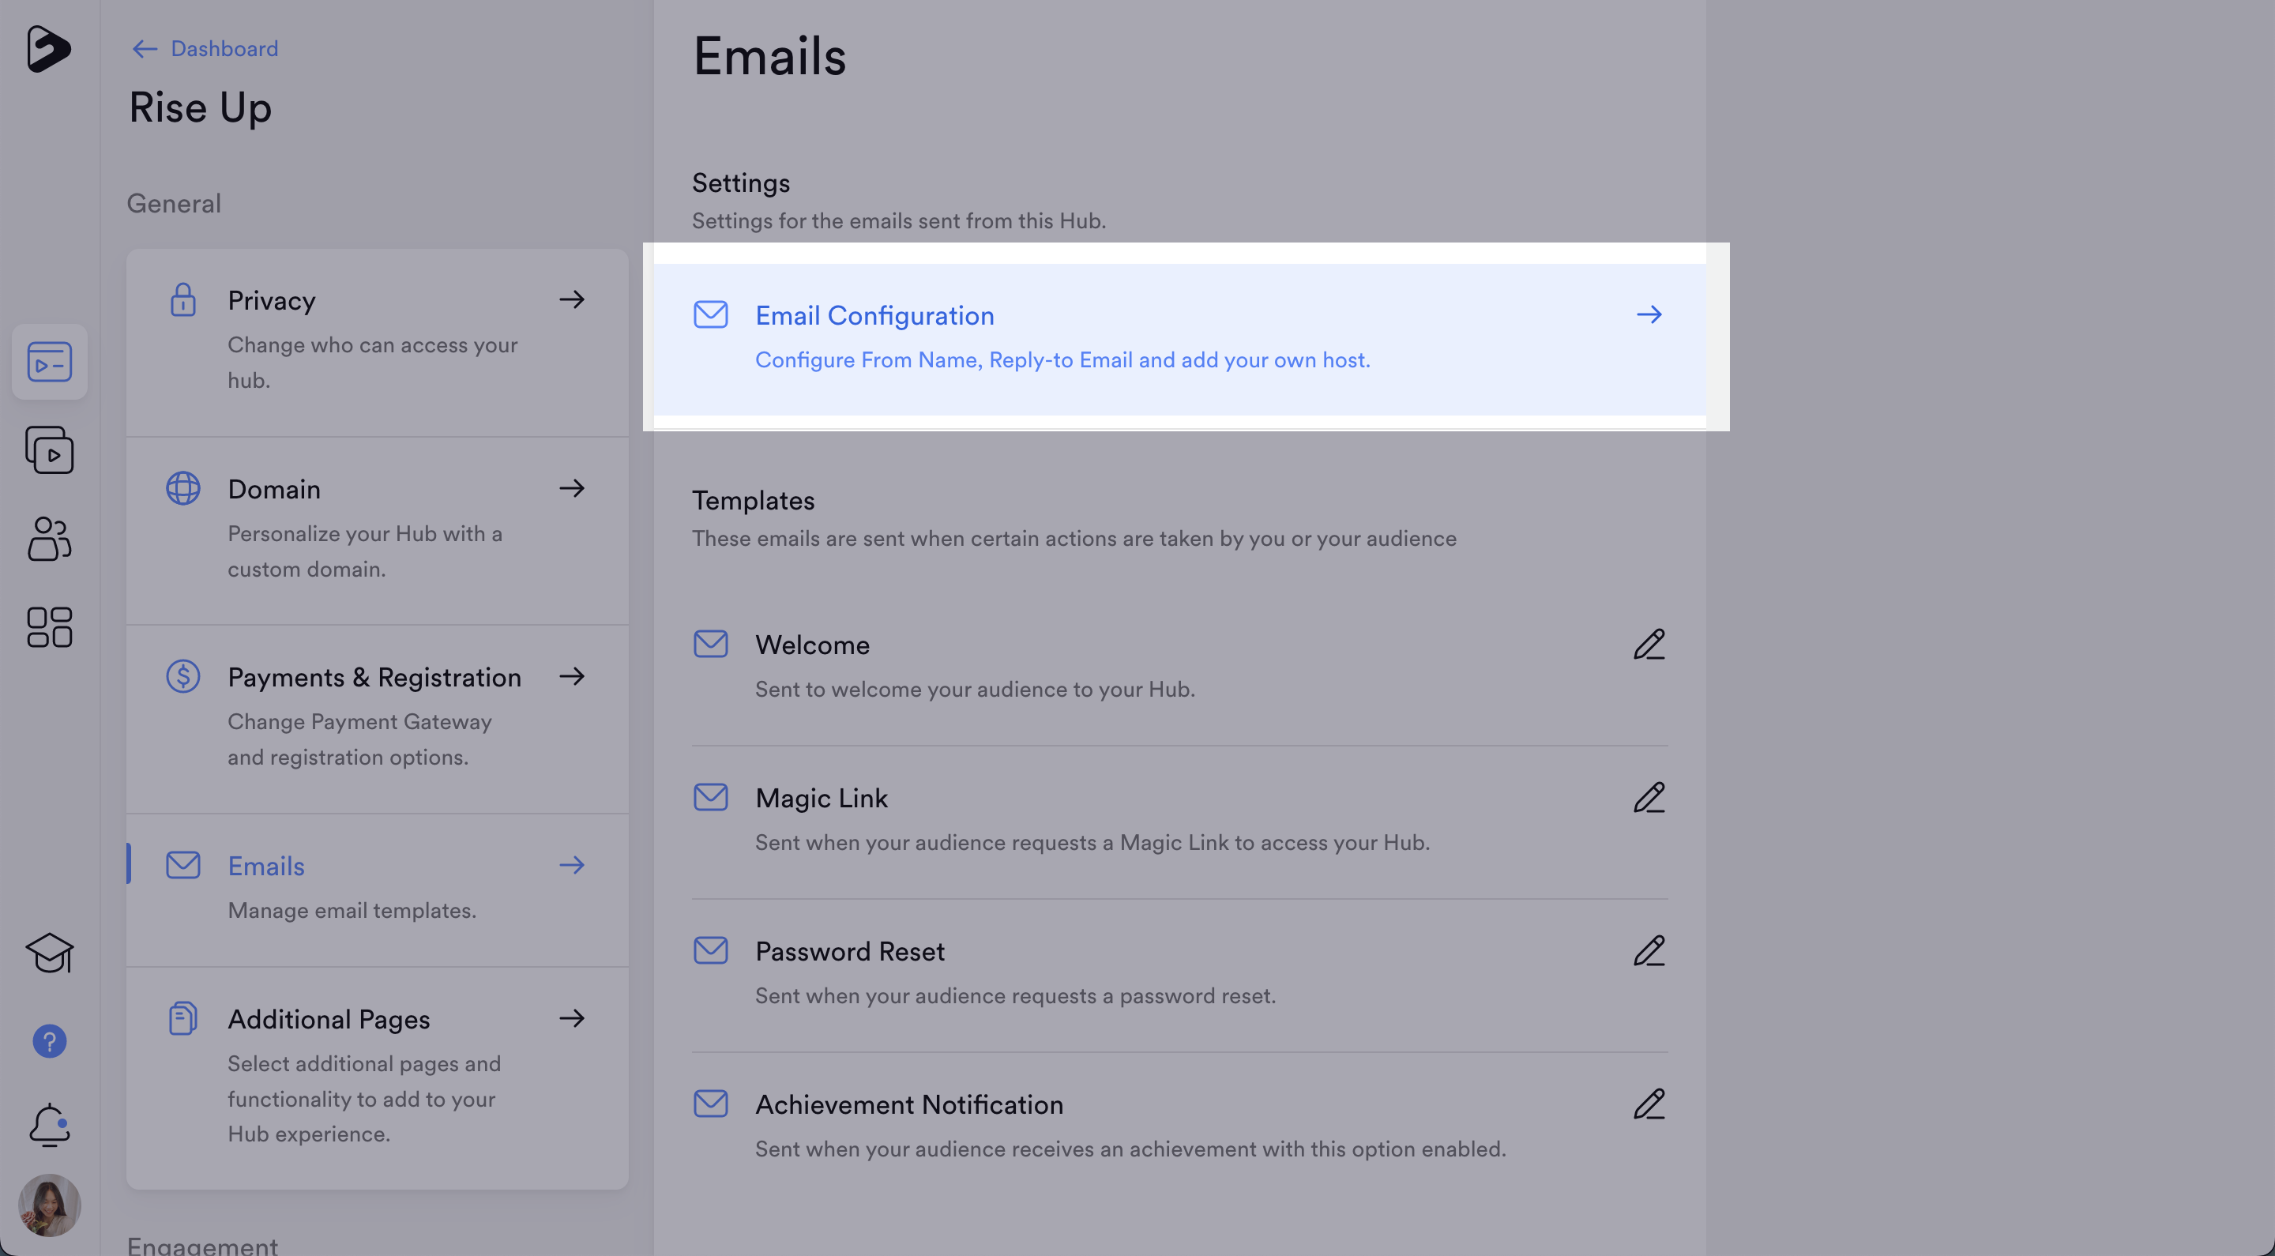Edit the Magic Link template pencil icon
The height and width of the screenshot is (1256, 2275).
pos(1648,799)
